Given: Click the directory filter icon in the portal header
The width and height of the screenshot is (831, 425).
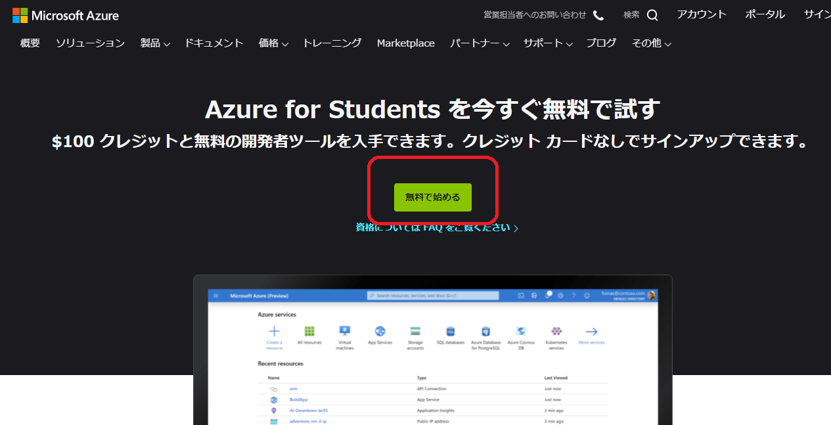Looking at the screenshot, I should pyautogui.click(x=534, y=296).
